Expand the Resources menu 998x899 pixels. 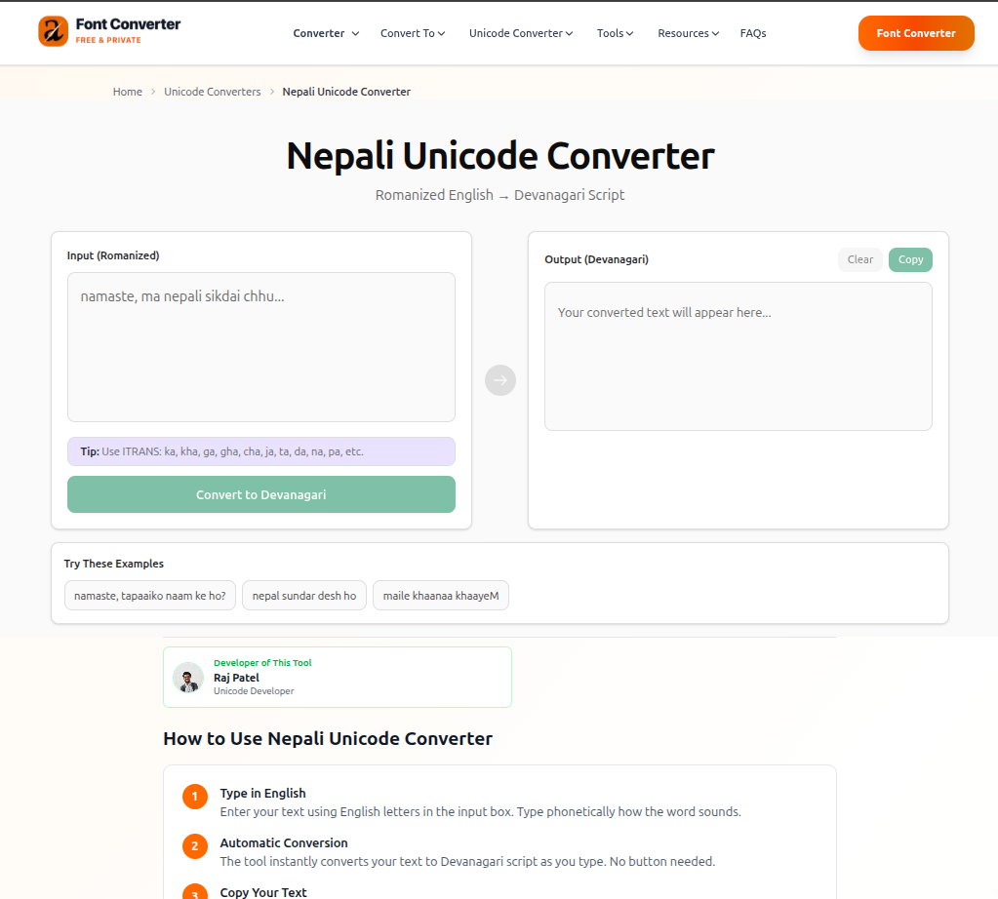688,33
